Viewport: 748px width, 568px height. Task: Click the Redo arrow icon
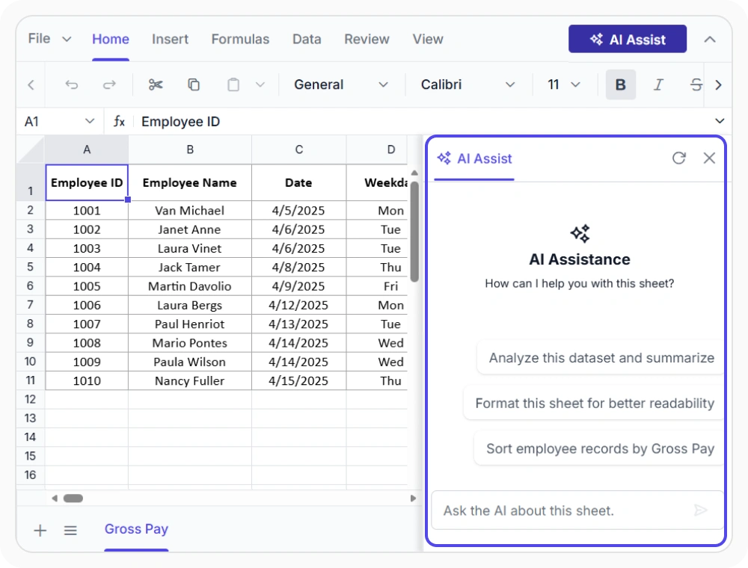(109, 84)
